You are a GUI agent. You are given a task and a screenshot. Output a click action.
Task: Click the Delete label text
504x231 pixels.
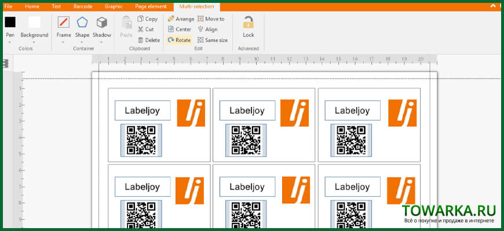[x=152, y=40]
